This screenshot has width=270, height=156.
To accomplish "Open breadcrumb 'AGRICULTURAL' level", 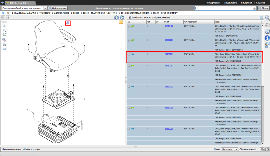I will tap(62, 13).
